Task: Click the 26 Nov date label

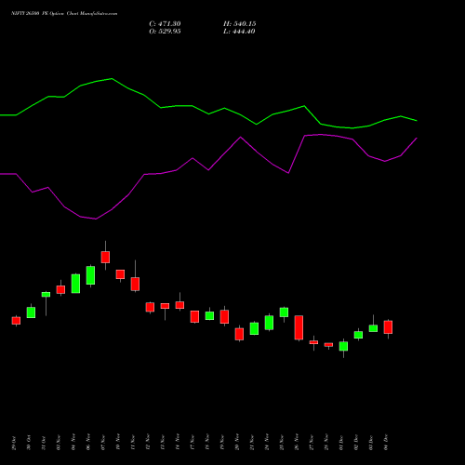Action: 297,442
